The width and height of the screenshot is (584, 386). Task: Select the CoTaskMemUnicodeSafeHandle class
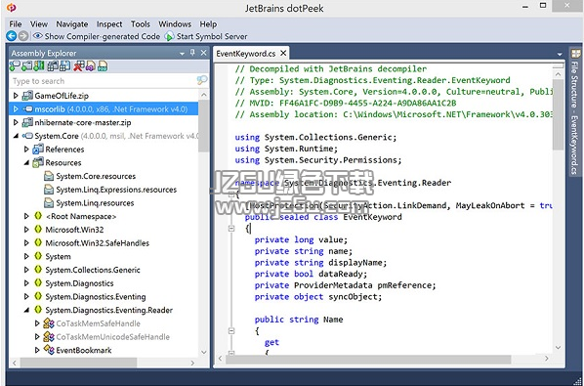(x=113, y=337)
